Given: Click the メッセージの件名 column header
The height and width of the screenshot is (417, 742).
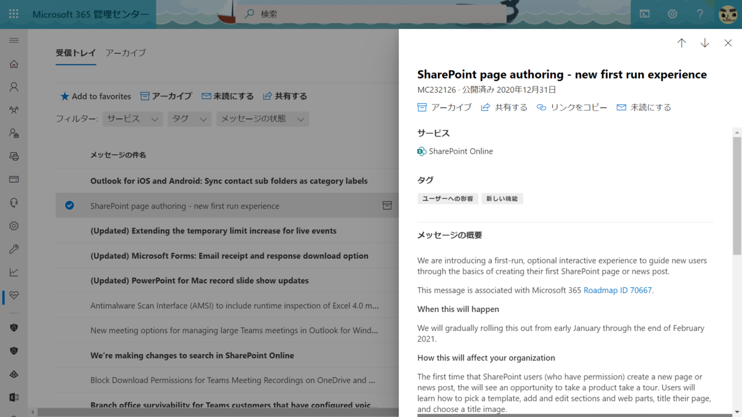Looking at the screenshot, I should point(118,154).
